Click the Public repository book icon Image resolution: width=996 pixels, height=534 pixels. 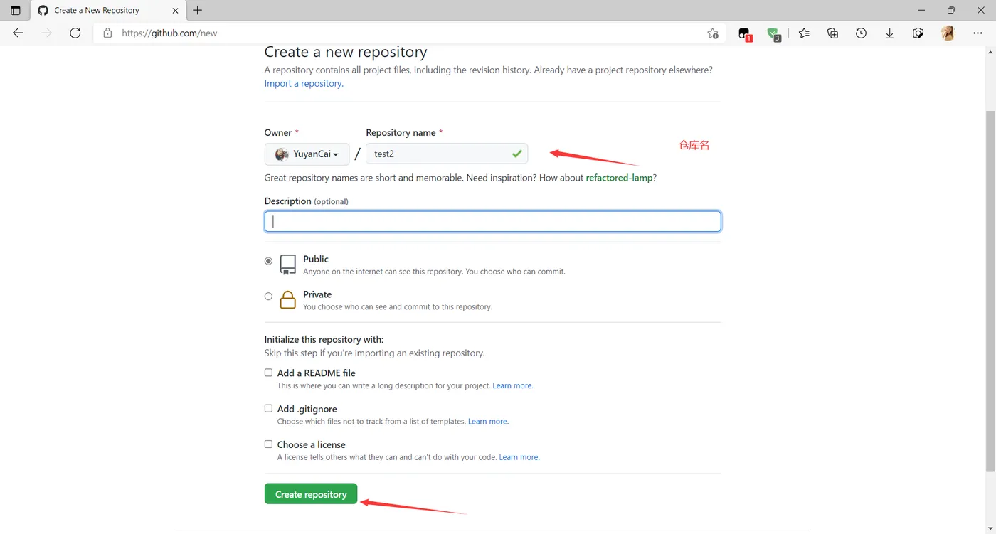point(287,265)
